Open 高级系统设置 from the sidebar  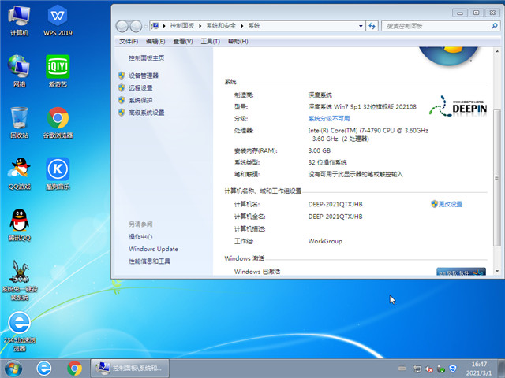tap(147, 113)
